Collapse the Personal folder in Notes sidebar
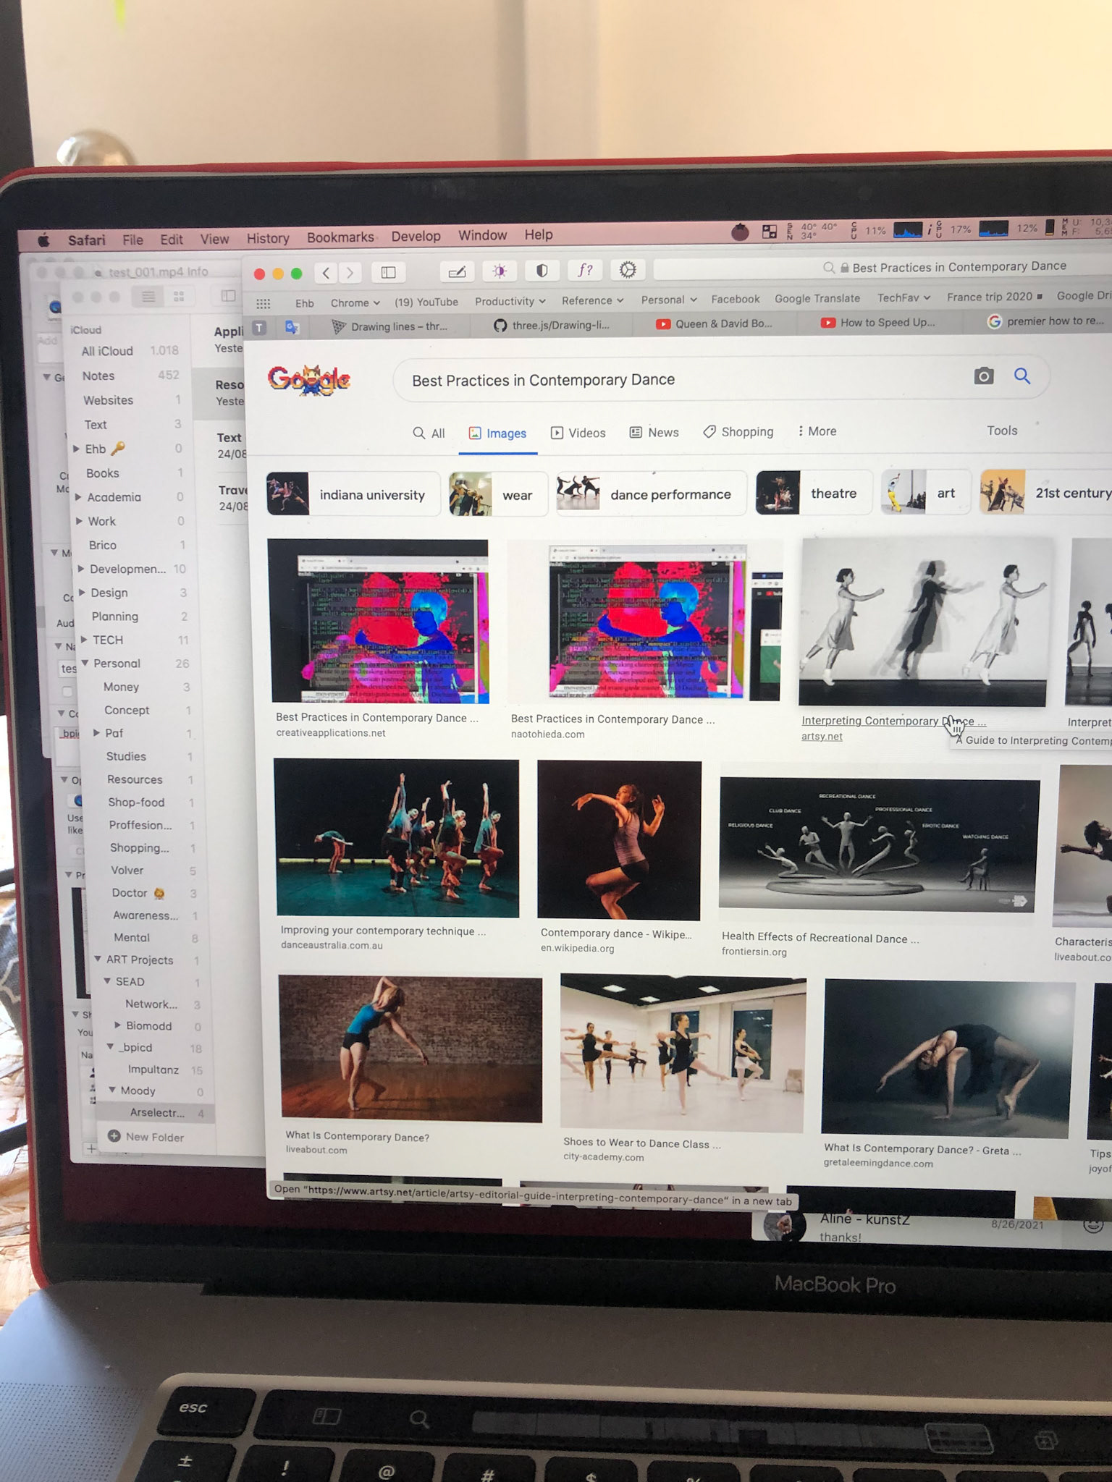The width and height of the screenshot is (1112, 1482). [x=85, y=664]
